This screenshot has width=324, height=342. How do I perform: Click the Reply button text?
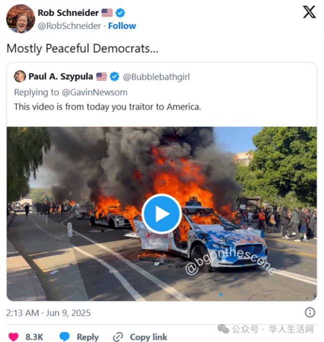88,337
